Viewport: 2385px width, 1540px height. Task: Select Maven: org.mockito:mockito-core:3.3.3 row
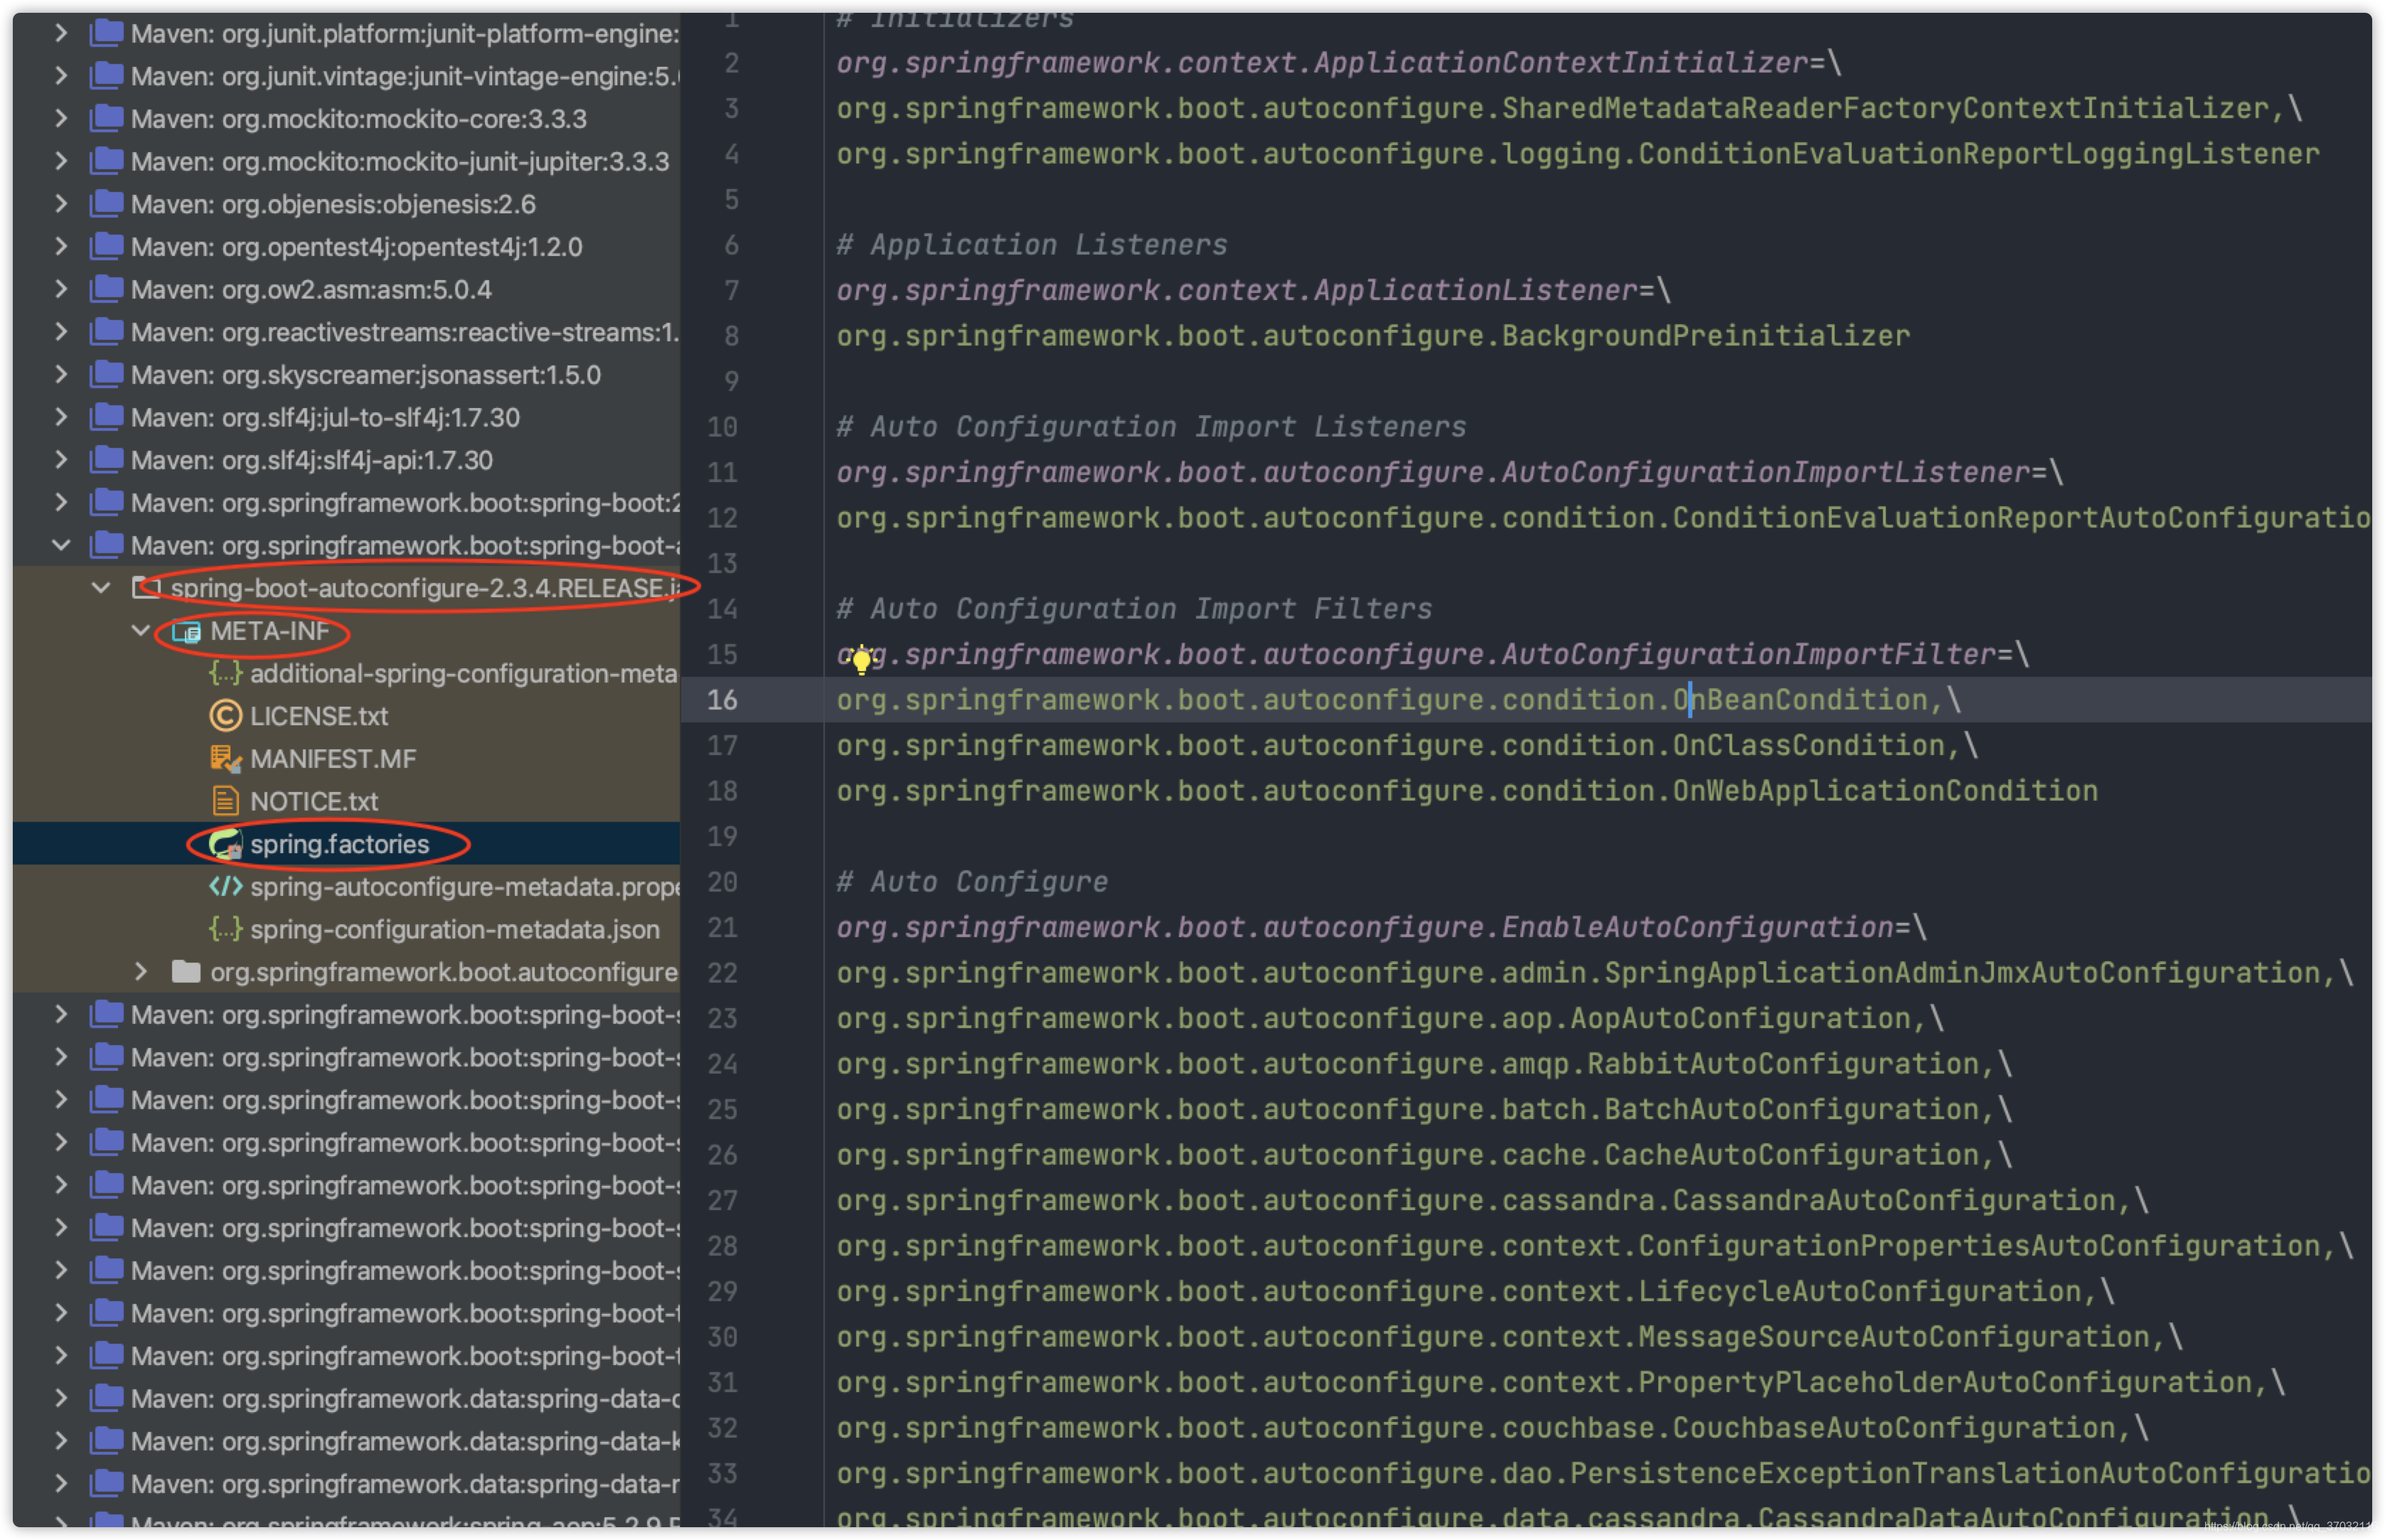[346, 118]
